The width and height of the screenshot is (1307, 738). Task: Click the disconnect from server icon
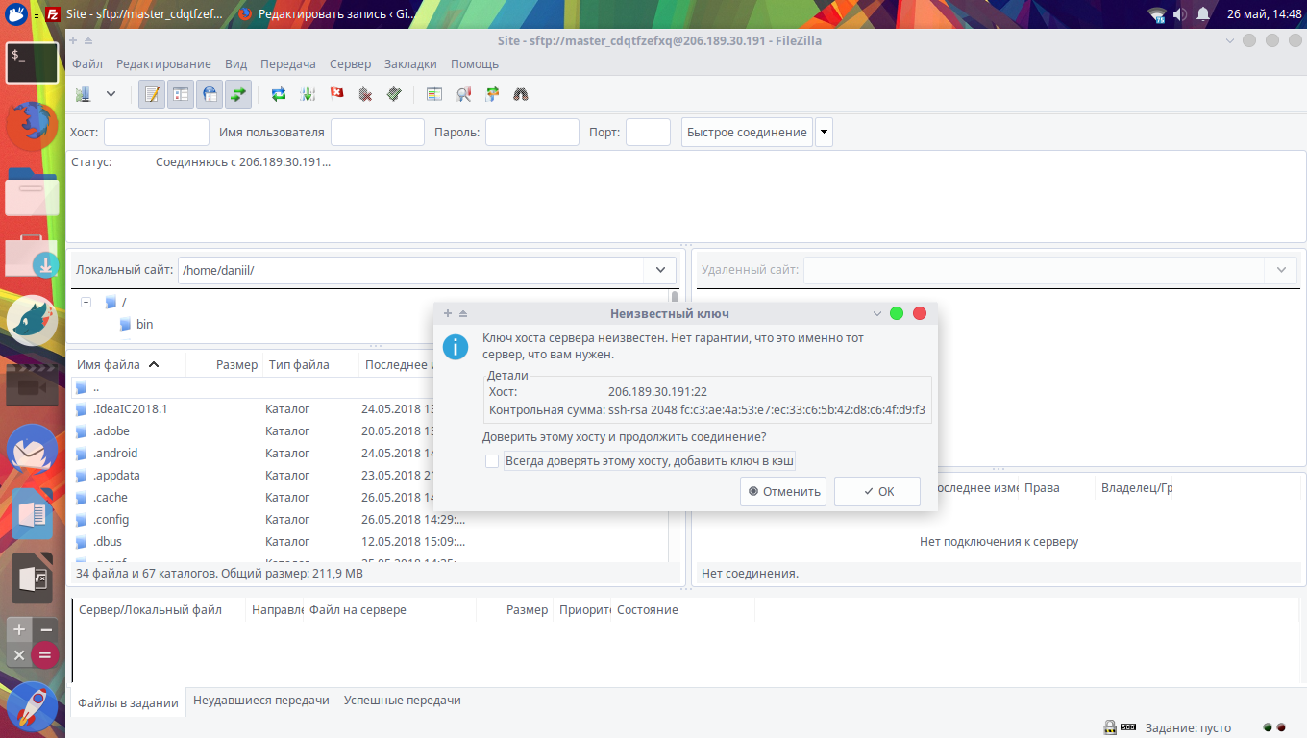(365, 94)
